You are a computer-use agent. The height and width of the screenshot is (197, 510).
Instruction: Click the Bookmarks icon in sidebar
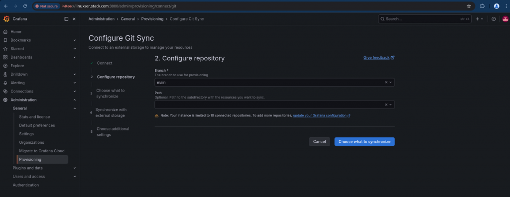pos(5,40)
